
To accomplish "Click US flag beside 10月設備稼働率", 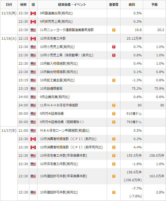I will 33,89.
